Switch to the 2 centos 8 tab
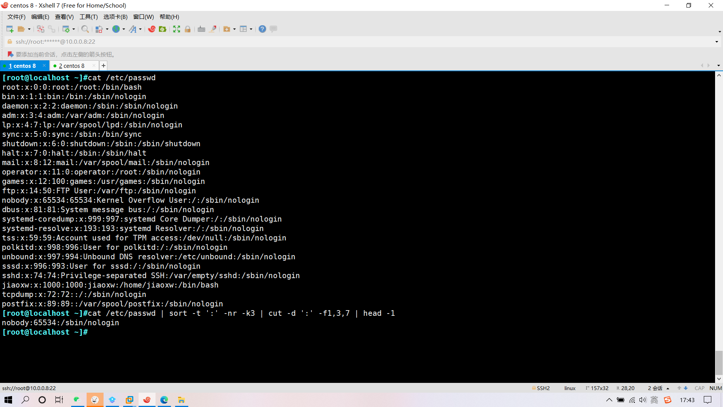The width and height of the screenshot is (723, 407). [72, 66]
